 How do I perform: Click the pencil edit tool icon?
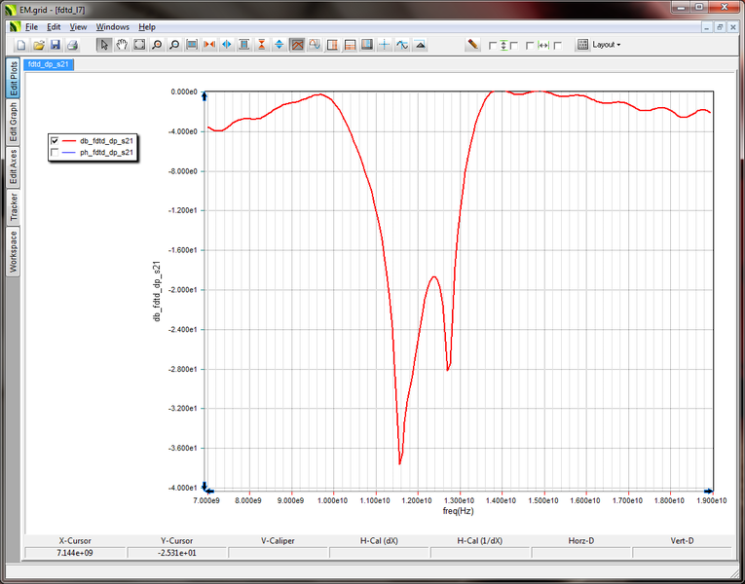click(472, 45)
